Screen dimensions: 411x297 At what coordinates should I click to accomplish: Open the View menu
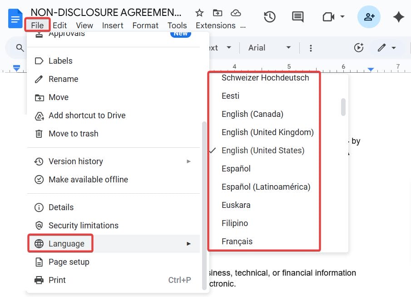pyautogui.click(x=84, y=25)
